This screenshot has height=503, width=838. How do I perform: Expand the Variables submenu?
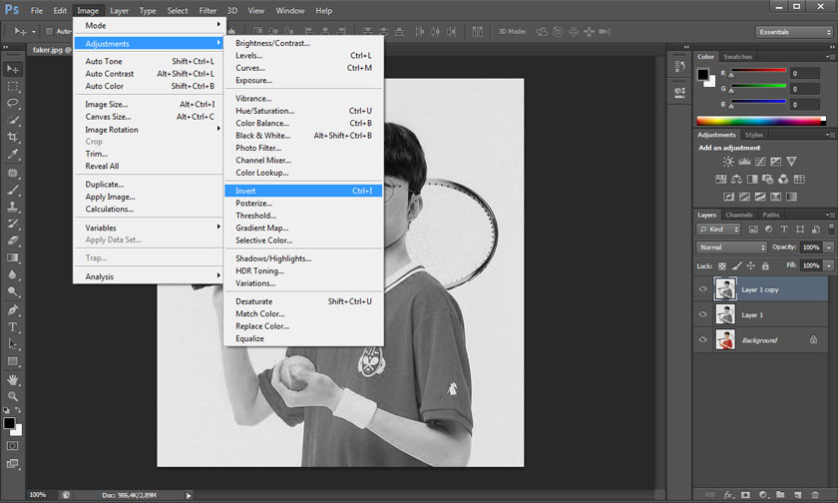coord(148,228)
